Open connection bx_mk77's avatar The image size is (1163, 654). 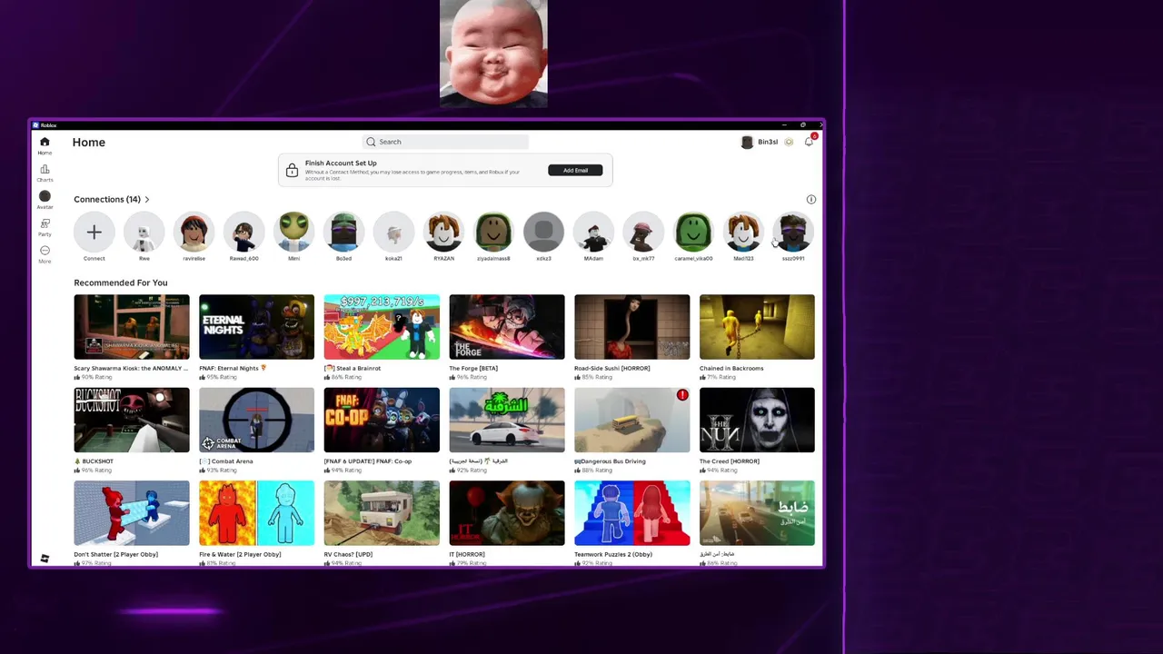pos(643,233)
